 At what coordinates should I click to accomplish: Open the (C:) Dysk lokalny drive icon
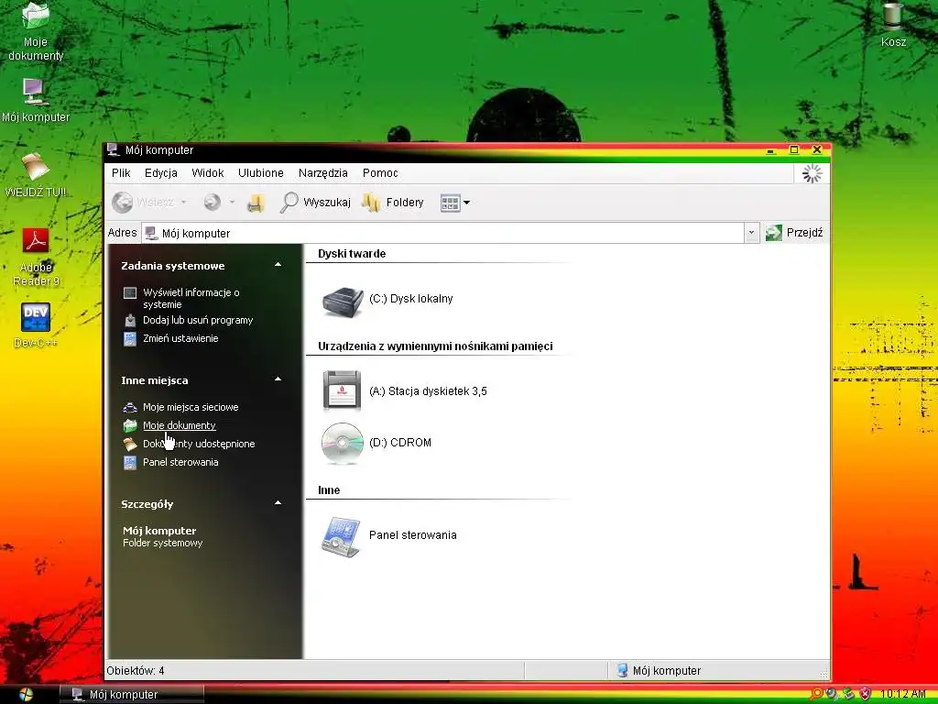pyautogui.click(x=343, y=302)
